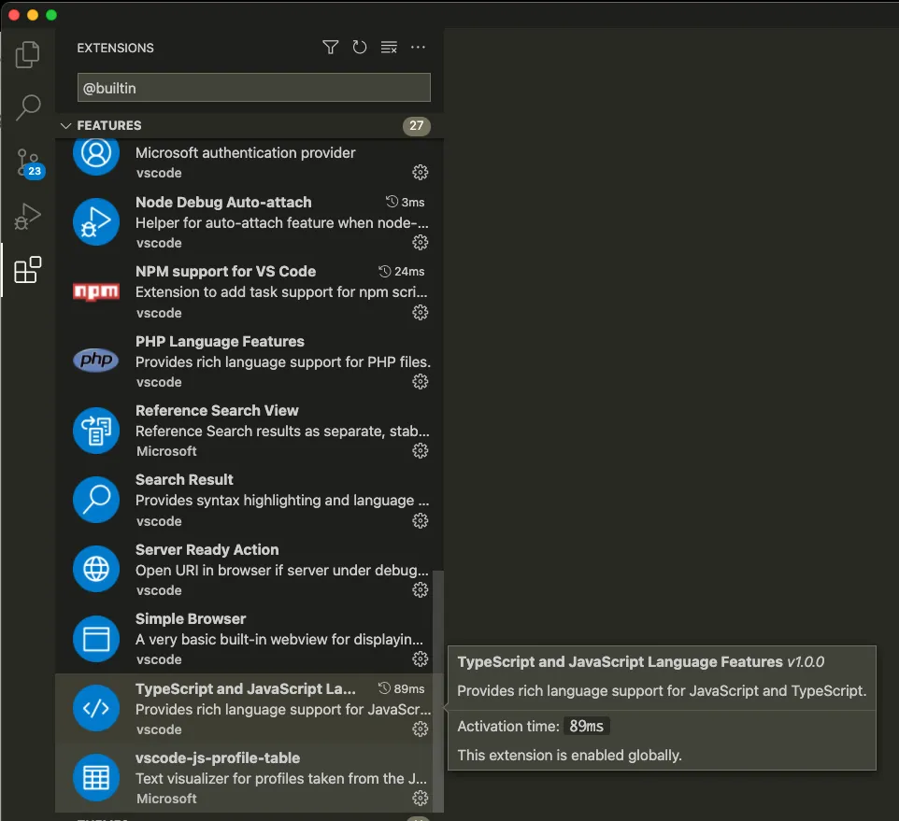Click the Node Debug Auto-attach icon
899x821 pixels.
click(96, 221)
